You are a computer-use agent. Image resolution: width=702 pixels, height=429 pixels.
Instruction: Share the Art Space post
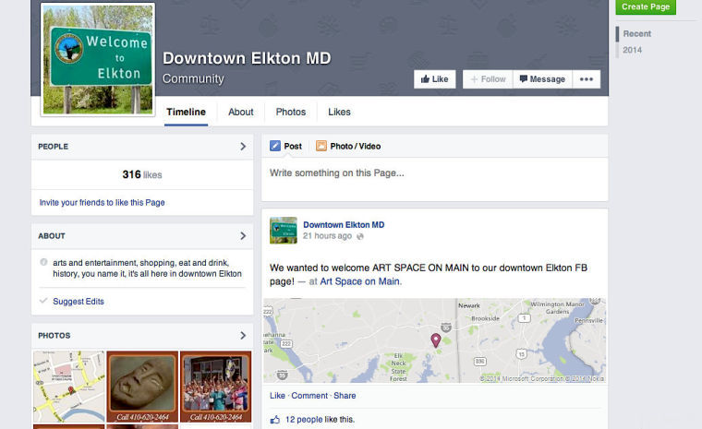(345, 396)
